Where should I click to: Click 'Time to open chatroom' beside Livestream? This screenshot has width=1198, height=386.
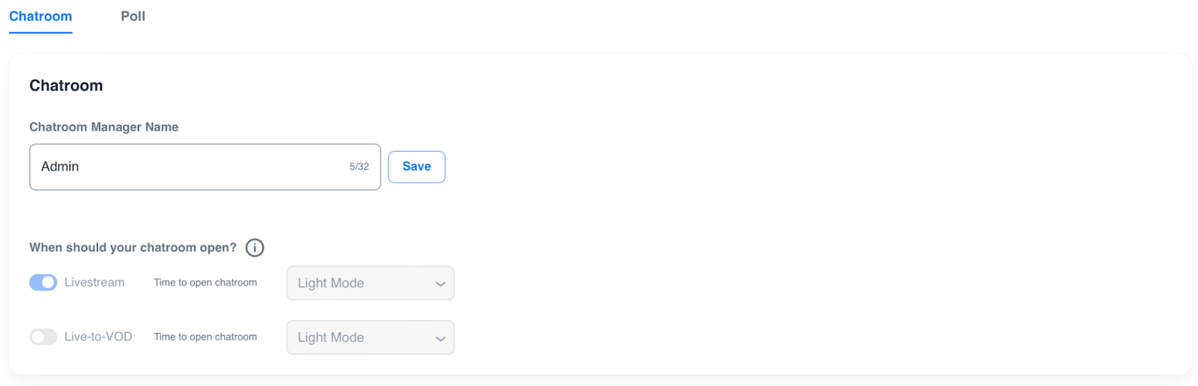tap(205, 283)
